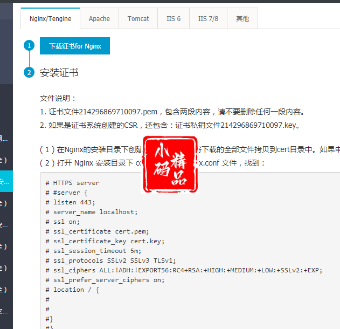Viewport: 340px width, 329px height.
Task: Select the 其他 tab
Action: point(242,18)
